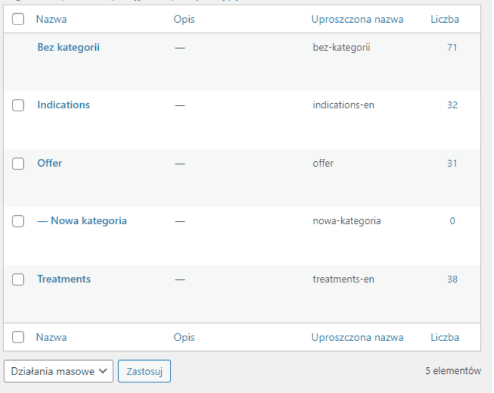Viewport: 494px width, 393px height.
Task: View the 71 posts in Bez kategorii
Action: tap(452, 47)
